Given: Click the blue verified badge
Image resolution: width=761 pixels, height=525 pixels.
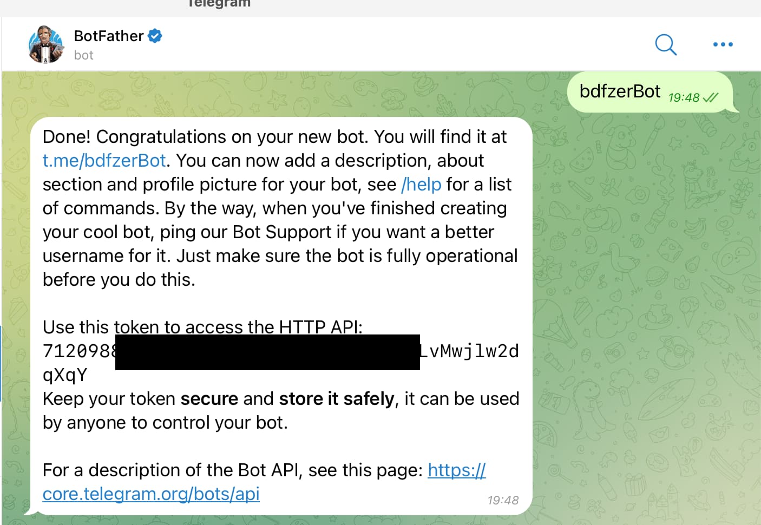Looking at the screenshot, I should click(155, 36).
